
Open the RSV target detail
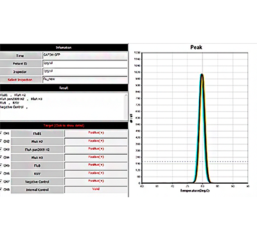coord(37,173)
